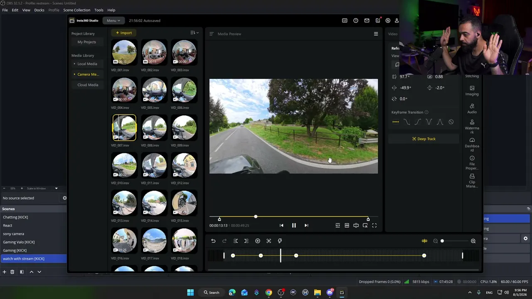This screenshot has height=299, width=532.
Task: Click the lightning bolt tool in timeline toolbar
Action: click(x=280, y=241)
